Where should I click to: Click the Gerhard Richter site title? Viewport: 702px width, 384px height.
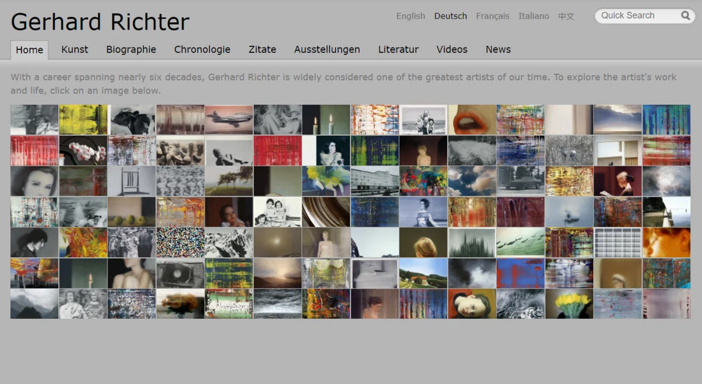coord(100,22)
